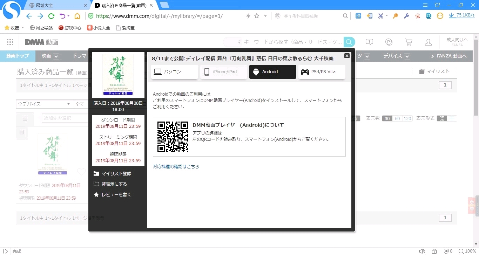Open the DMM services grid menu

10,42
